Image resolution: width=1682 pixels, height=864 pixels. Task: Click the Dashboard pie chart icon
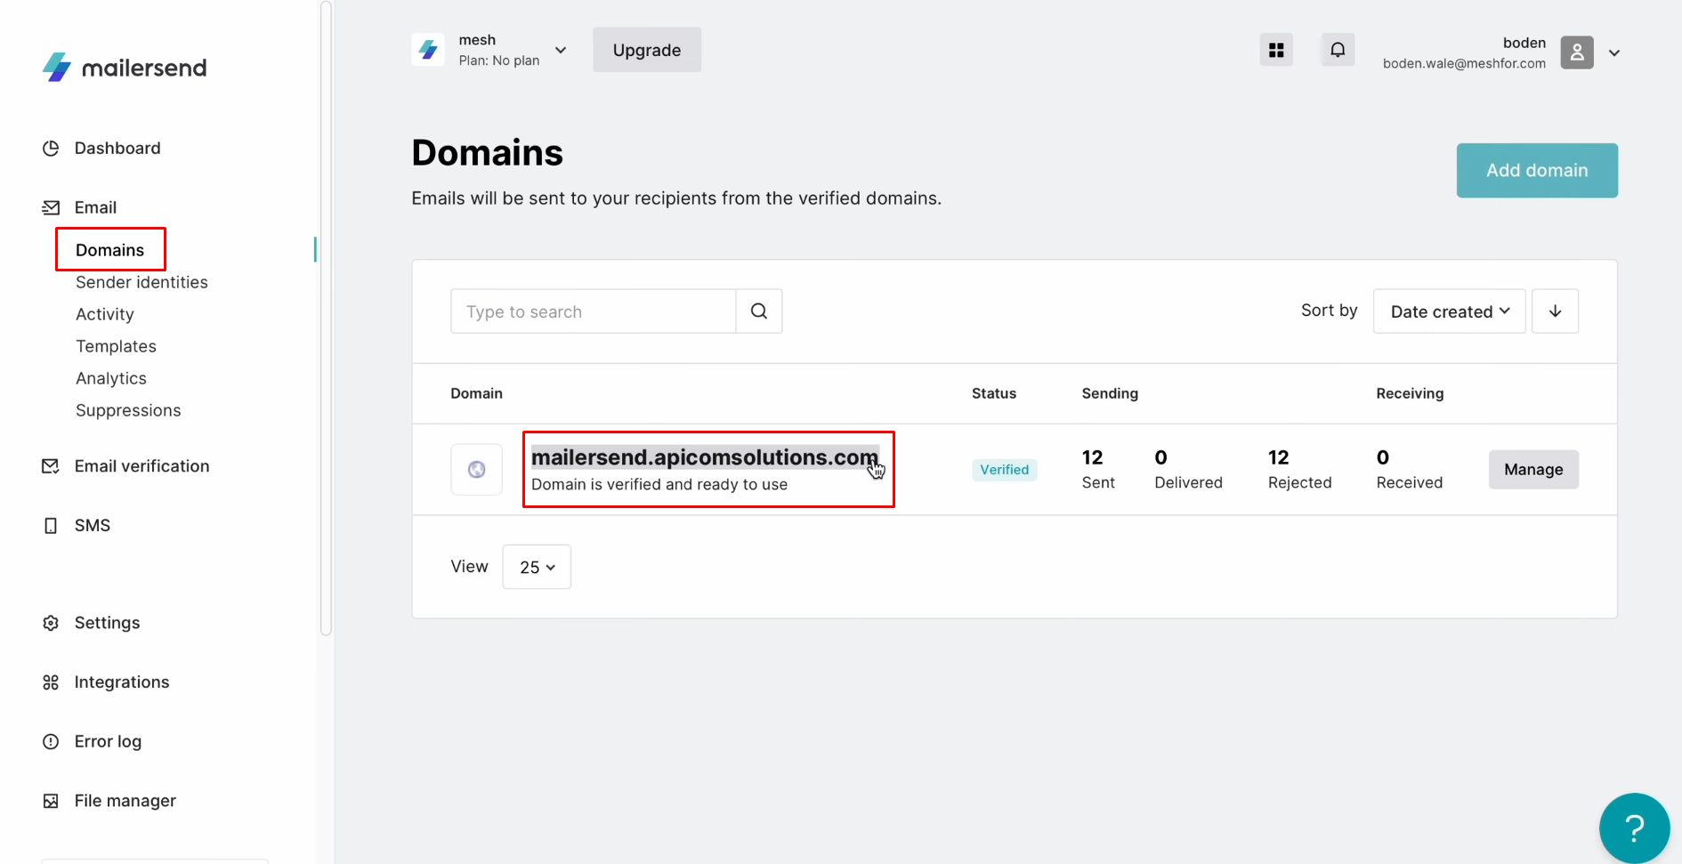(51, 148)
